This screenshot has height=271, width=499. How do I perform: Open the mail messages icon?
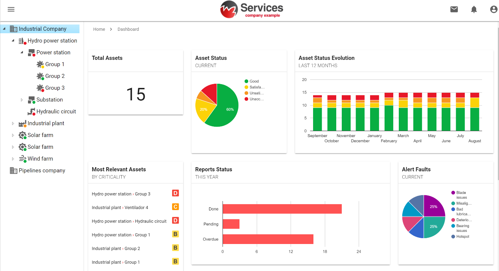coord(454,9)
